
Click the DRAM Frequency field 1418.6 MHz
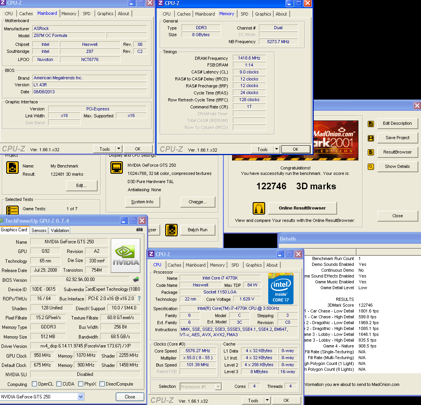click(249, 58)
